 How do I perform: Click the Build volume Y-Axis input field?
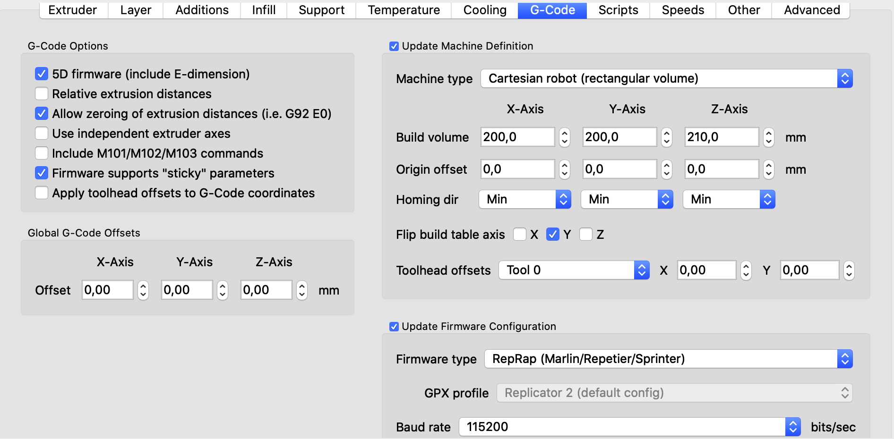619,137
